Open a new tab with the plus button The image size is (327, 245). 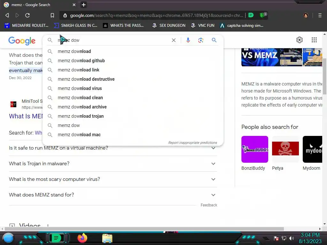coord(84,5)
